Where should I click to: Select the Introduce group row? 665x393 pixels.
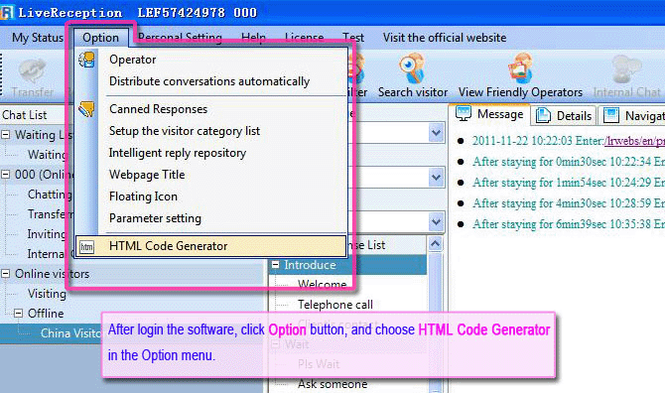tap(347, 265)
